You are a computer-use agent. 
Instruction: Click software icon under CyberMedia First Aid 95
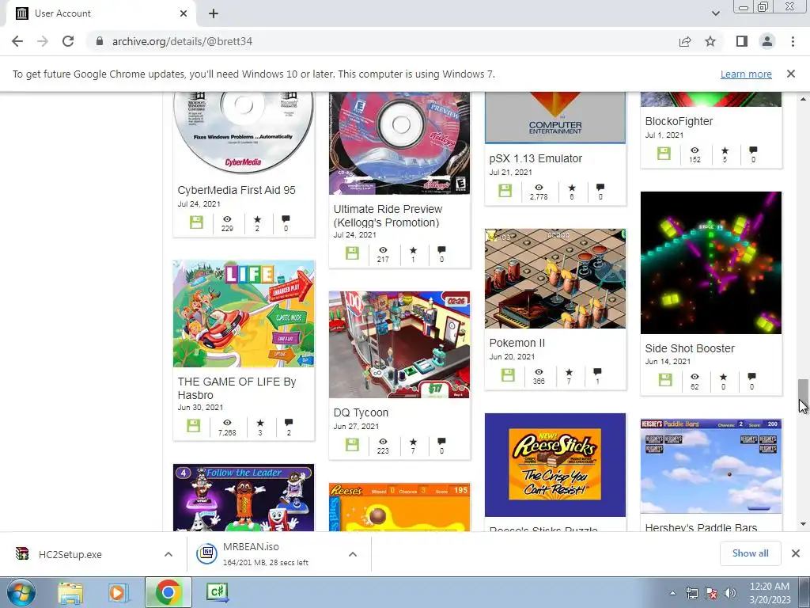coord(196,222)
